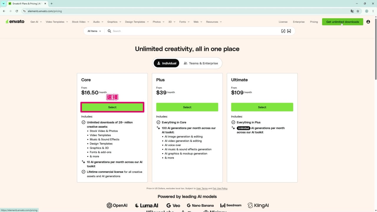
Task: Click the Envato logo
Action: [15, 21]
